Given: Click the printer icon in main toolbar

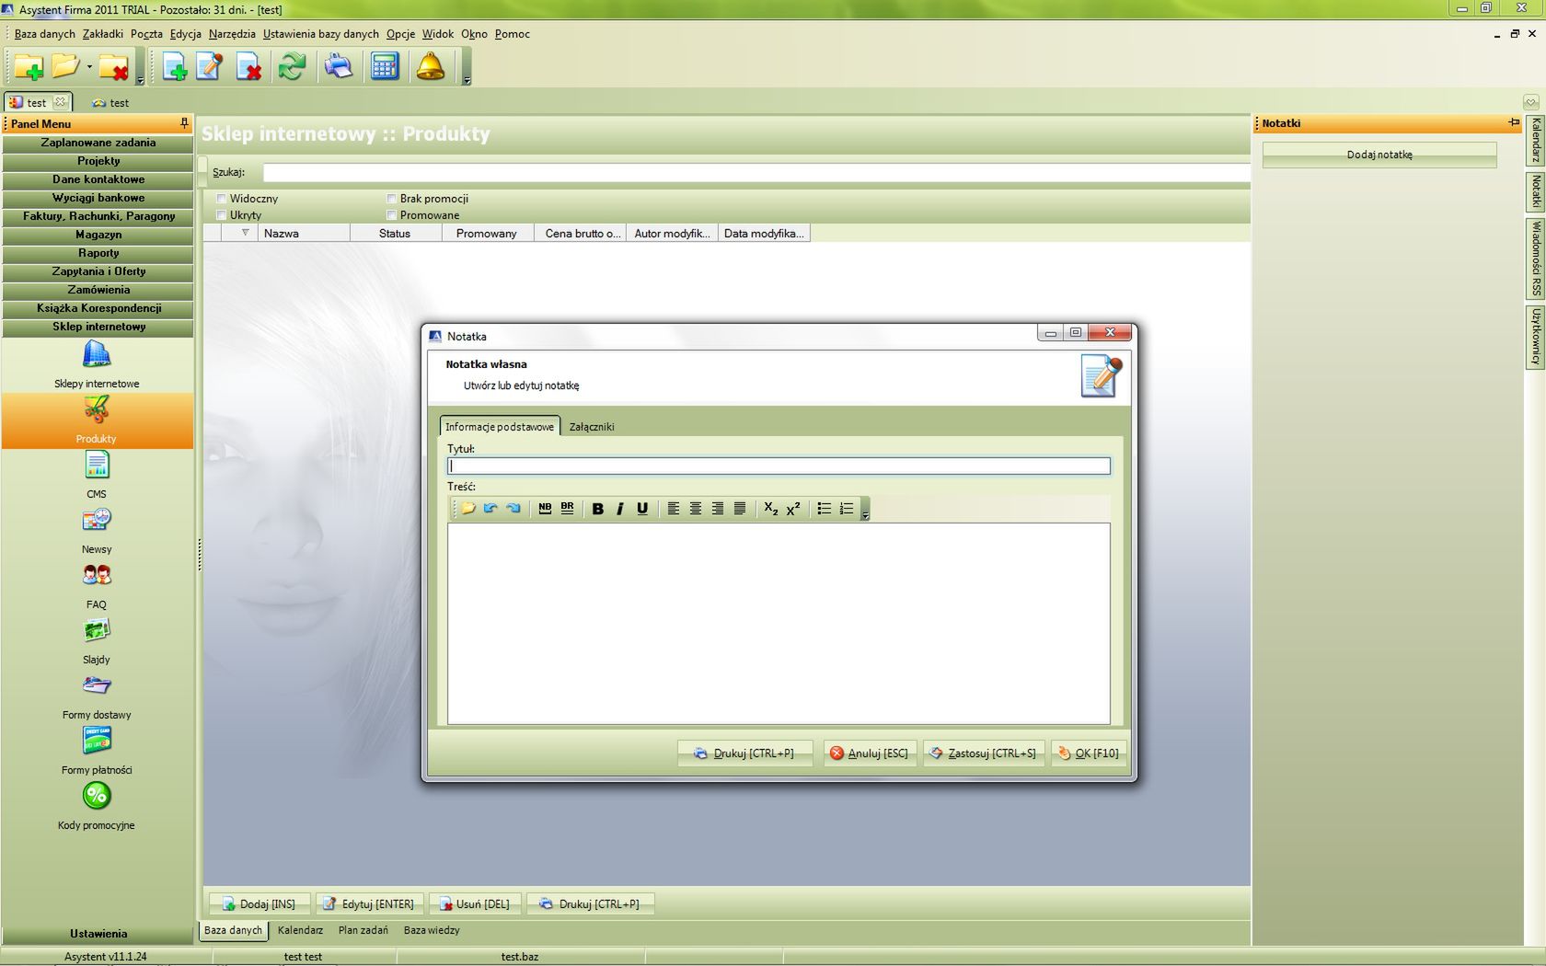Looking at the screenshot, I should tap(339, 66).
